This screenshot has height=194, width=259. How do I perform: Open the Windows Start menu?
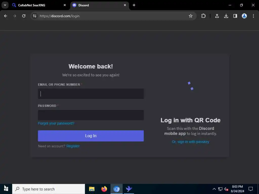[x=6, y=189]
